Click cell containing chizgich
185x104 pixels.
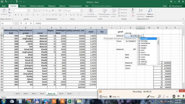(26, 36)
